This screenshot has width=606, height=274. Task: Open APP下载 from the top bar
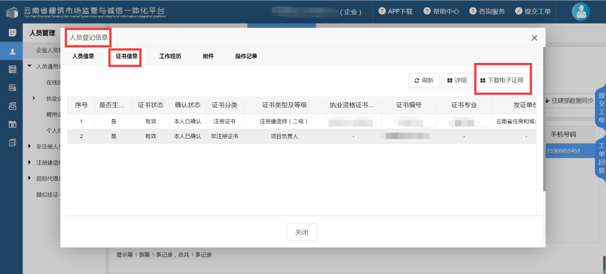[x=396, y=12]
